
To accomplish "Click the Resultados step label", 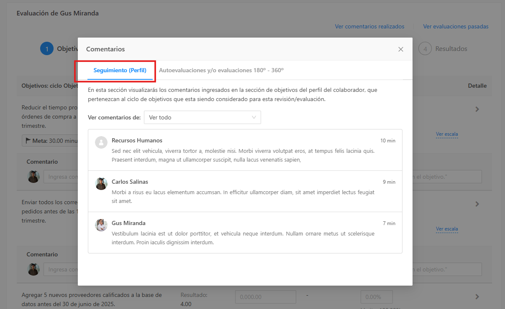I will pos(451,49).
